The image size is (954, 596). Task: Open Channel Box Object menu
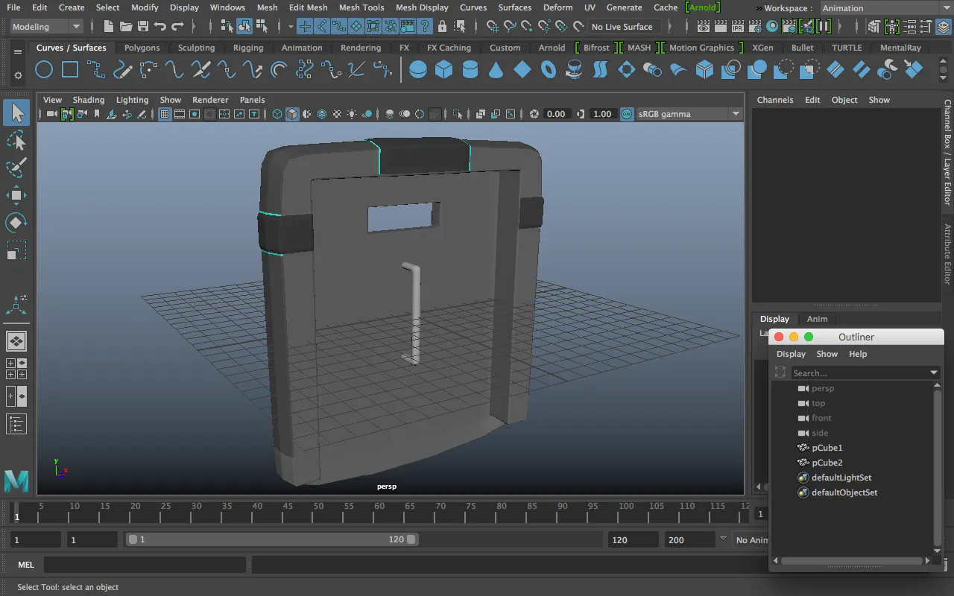click(x=844, y=100)
